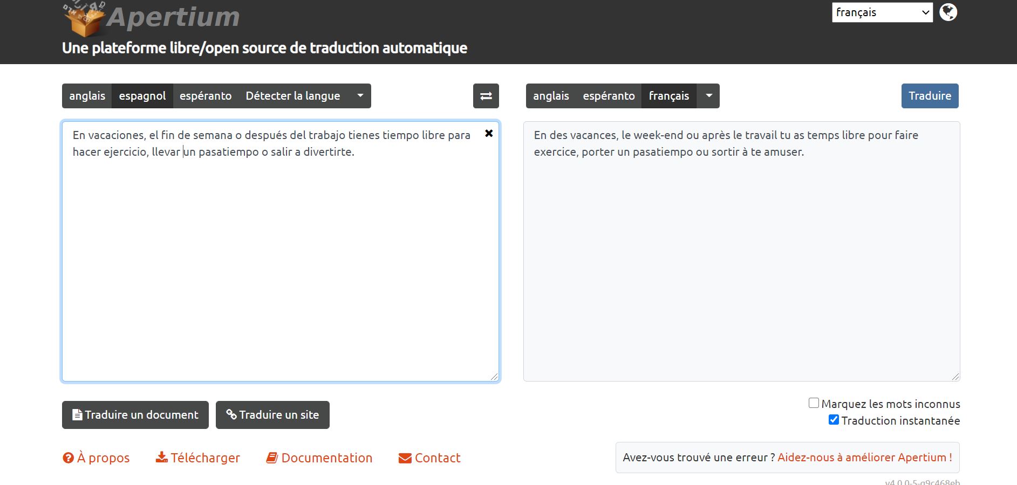Screen dimensions: 1017x485
Task: Select espéranto as source language
Action: point(206,96)
